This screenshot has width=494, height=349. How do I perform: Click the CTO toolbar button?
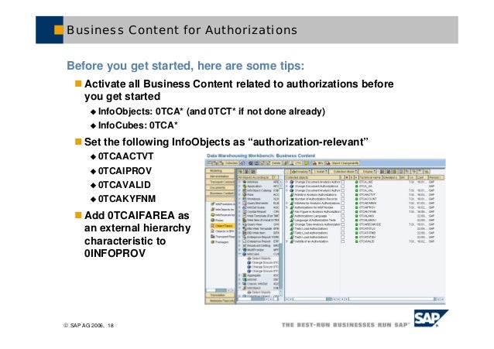click(x=295, y=163)
